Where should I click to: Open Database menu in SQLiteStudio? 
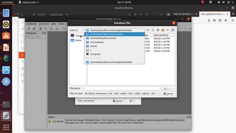pos(31,24)
